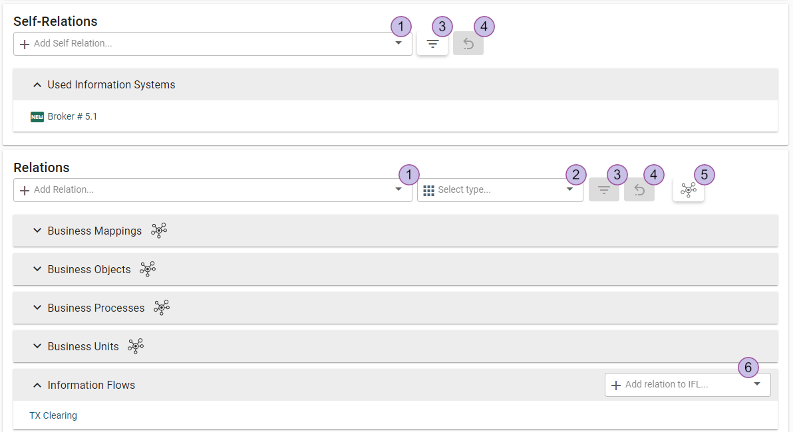Open the Add relation to IFL dropdown

tap(757, 384)
